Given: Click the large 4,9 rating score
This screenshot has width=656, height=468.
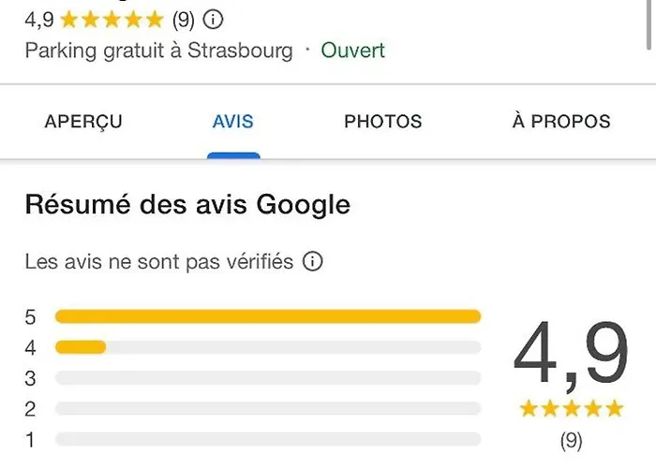Looking at the screenshot, I should (x=571, y=353).
